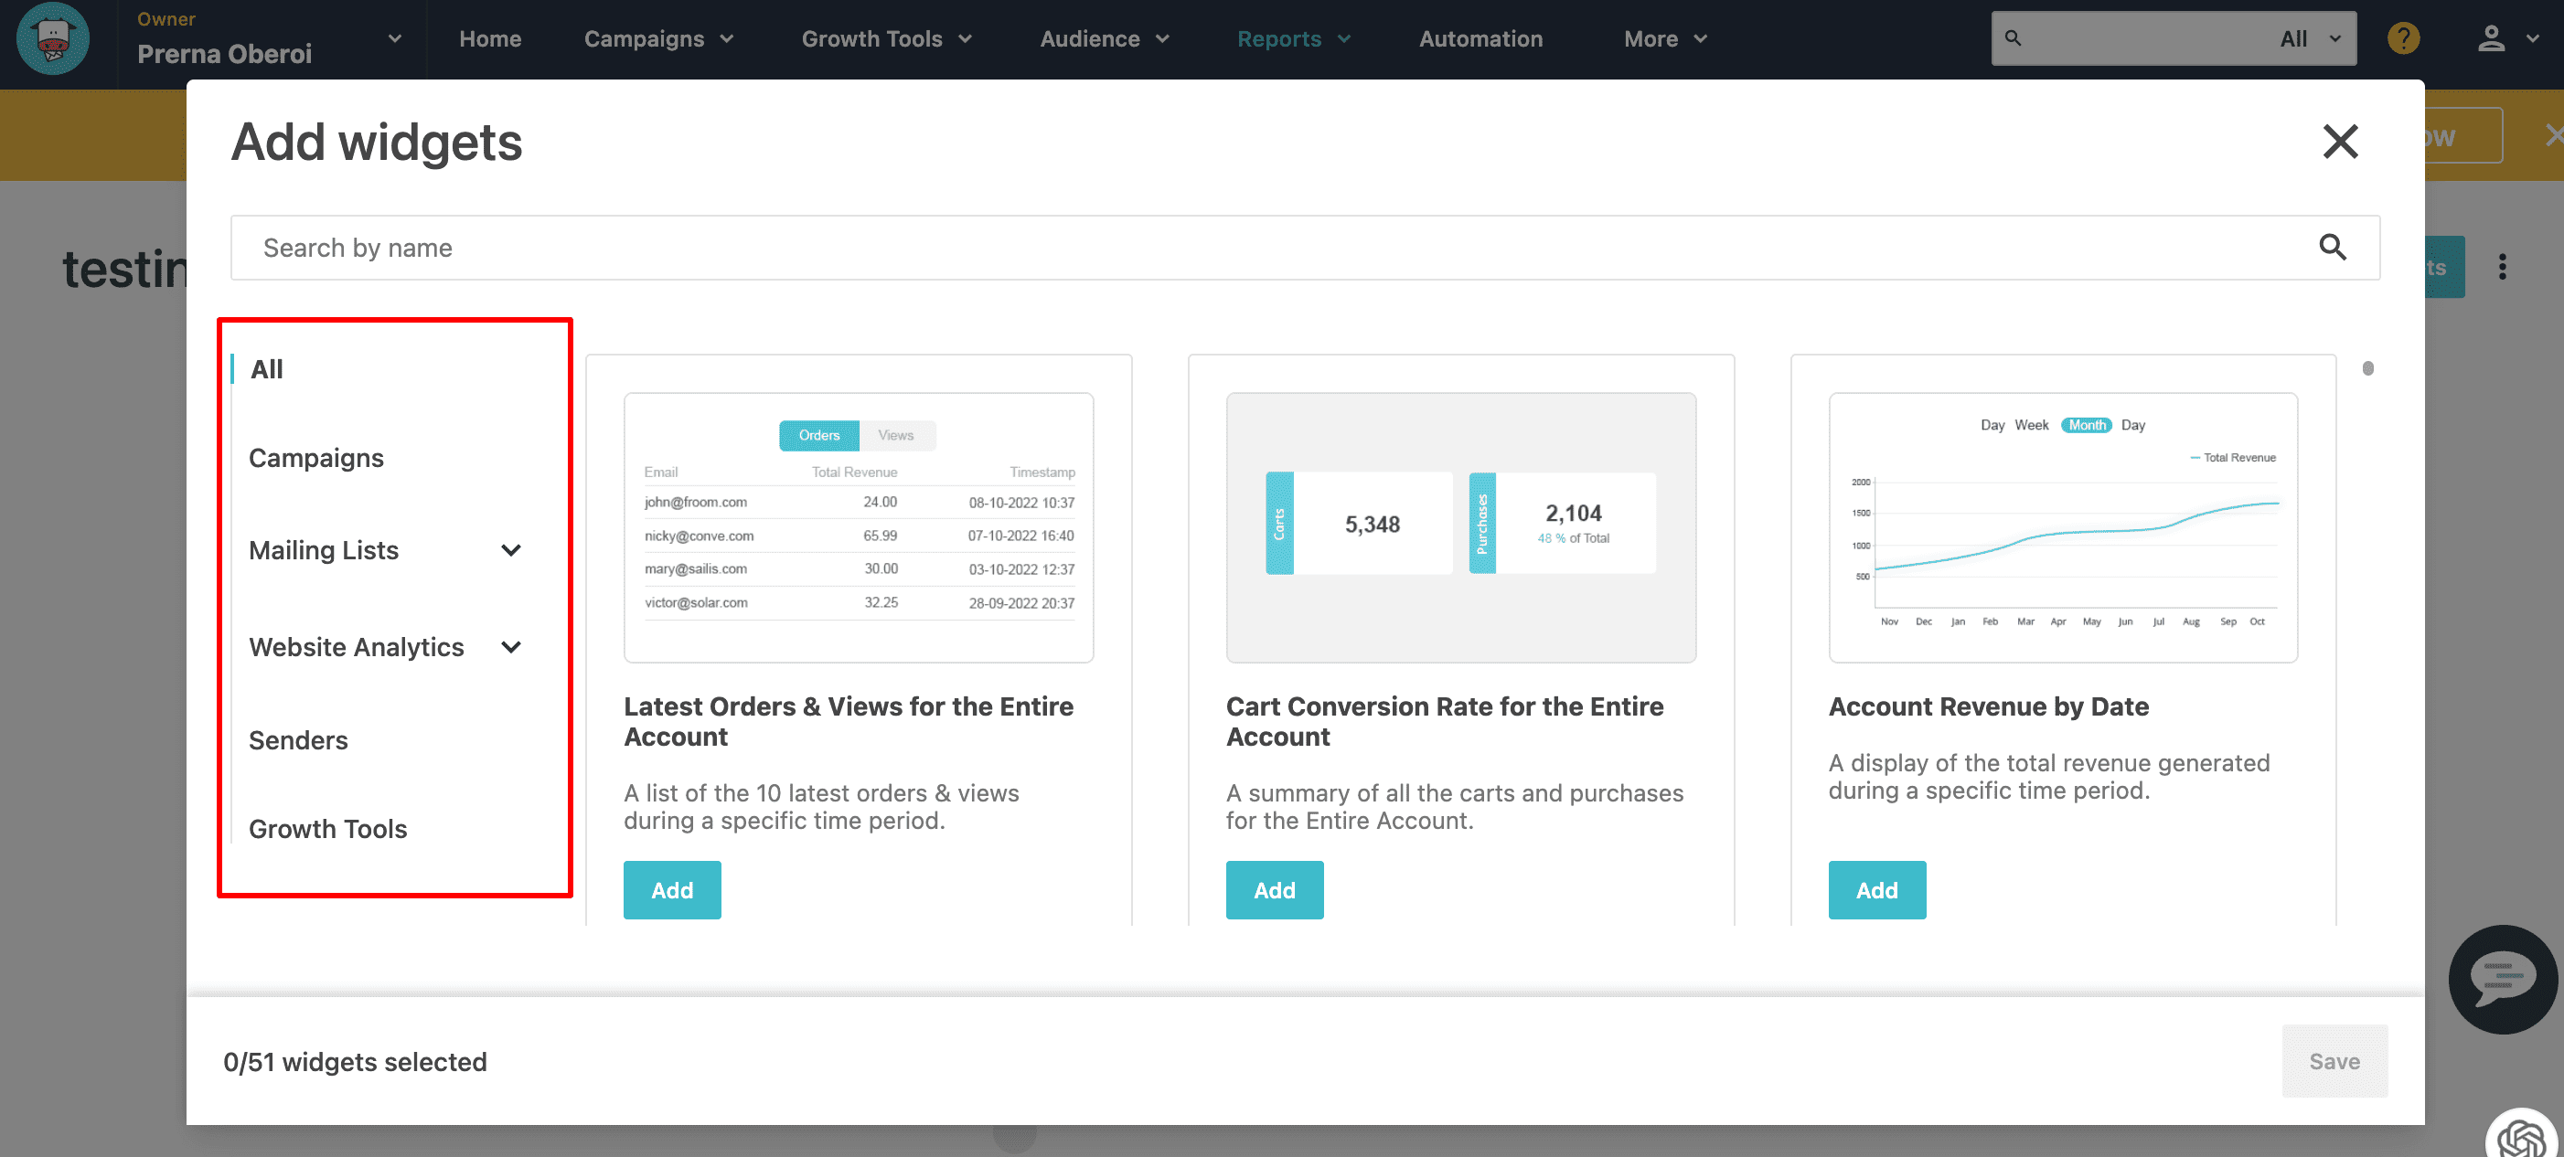Image resolution: width=2564 pixels, height=1157 pixels.
Task: Add the Cart Conversion Rate widget
Action: pos(1273,889)
